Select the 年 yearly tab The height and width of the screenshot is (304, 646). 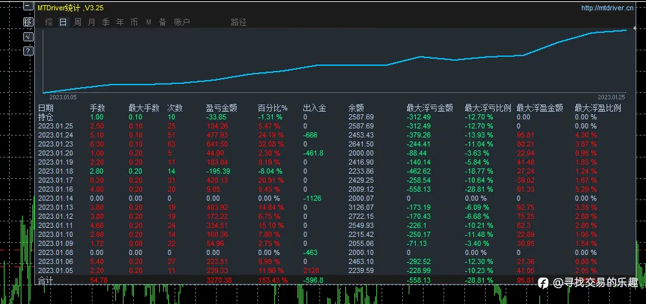coord(120,22)
